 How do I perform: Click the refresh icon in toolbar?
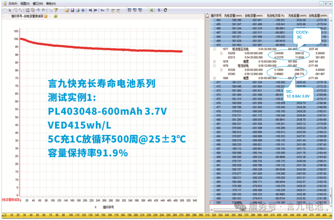click(165, 10)
